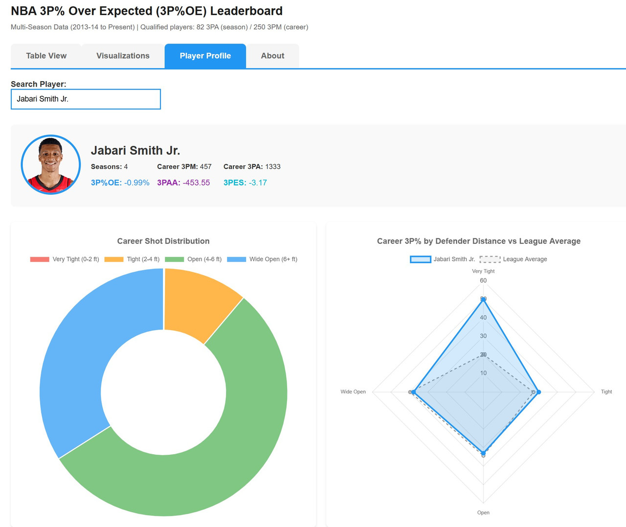Click the Very Tight radar axis label
The image size is (626, 527).
point(483,271)
